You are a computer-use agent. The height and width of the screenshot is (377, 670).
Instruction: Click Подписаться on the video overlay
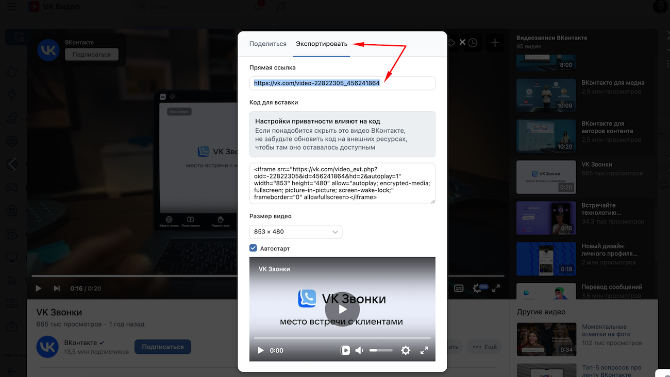(x=92, y=55)
